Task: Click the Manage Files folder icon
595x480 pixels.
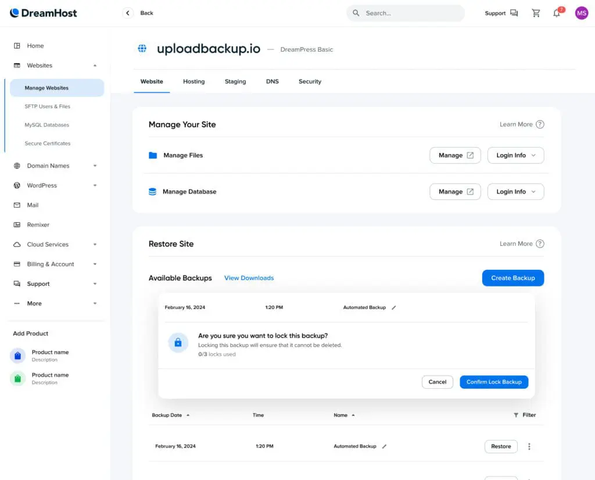Action: click(153, 155)
